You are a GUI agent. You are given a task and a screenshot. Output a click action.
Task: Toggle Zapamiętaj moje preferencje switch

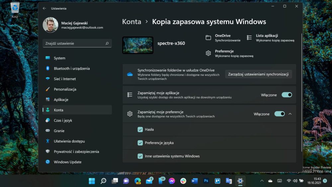[280, 114]
